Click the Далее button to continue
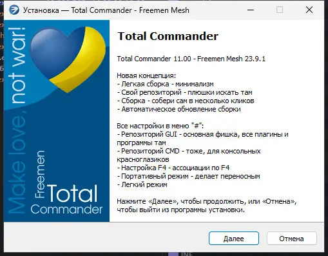Viewport: 328px width, 256px height. pos(234,238)
